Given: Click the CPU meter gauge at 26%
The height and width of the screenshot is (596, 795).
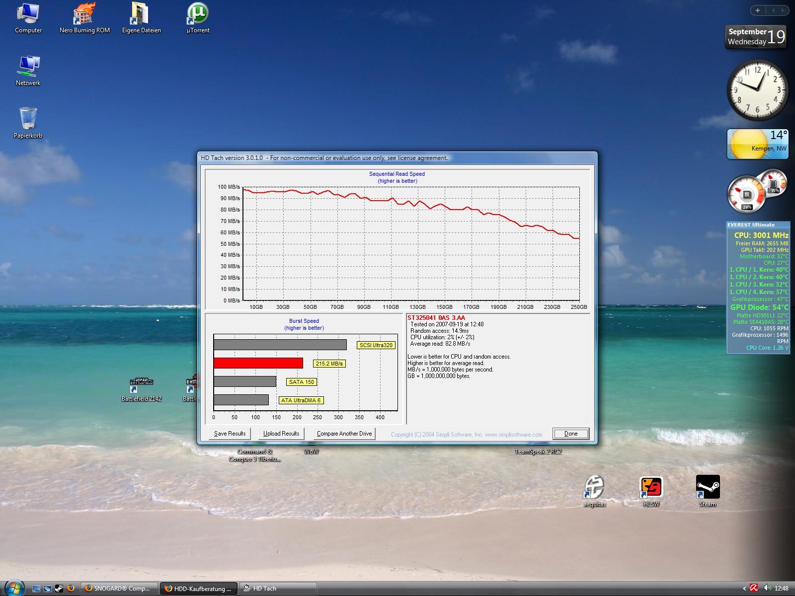Looking at the screenshot, I should [x=746, y=195].
